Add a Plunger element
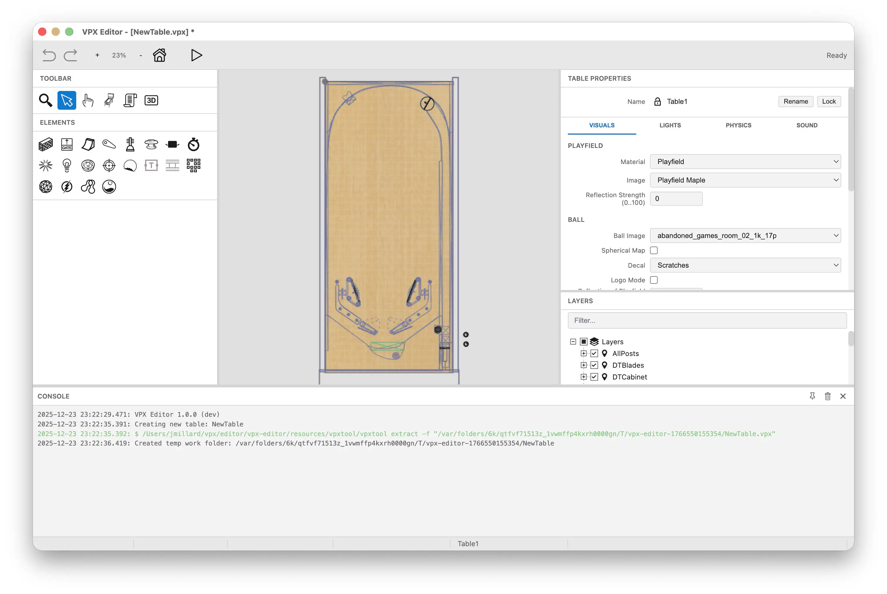Image resolution: width=887 pixels, height=594 pixels. pyautogui.click(x=130, y=144)
